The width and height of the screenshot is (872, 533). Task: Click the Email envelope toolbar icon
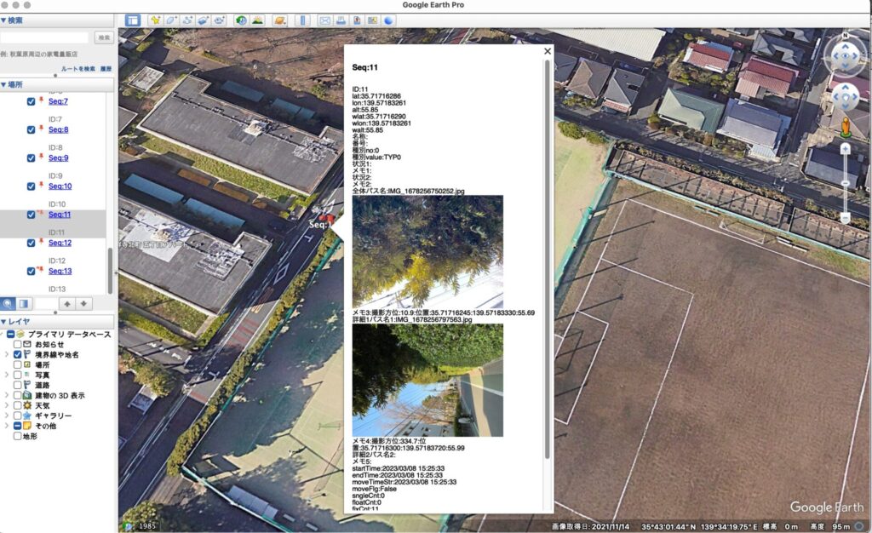324,20
